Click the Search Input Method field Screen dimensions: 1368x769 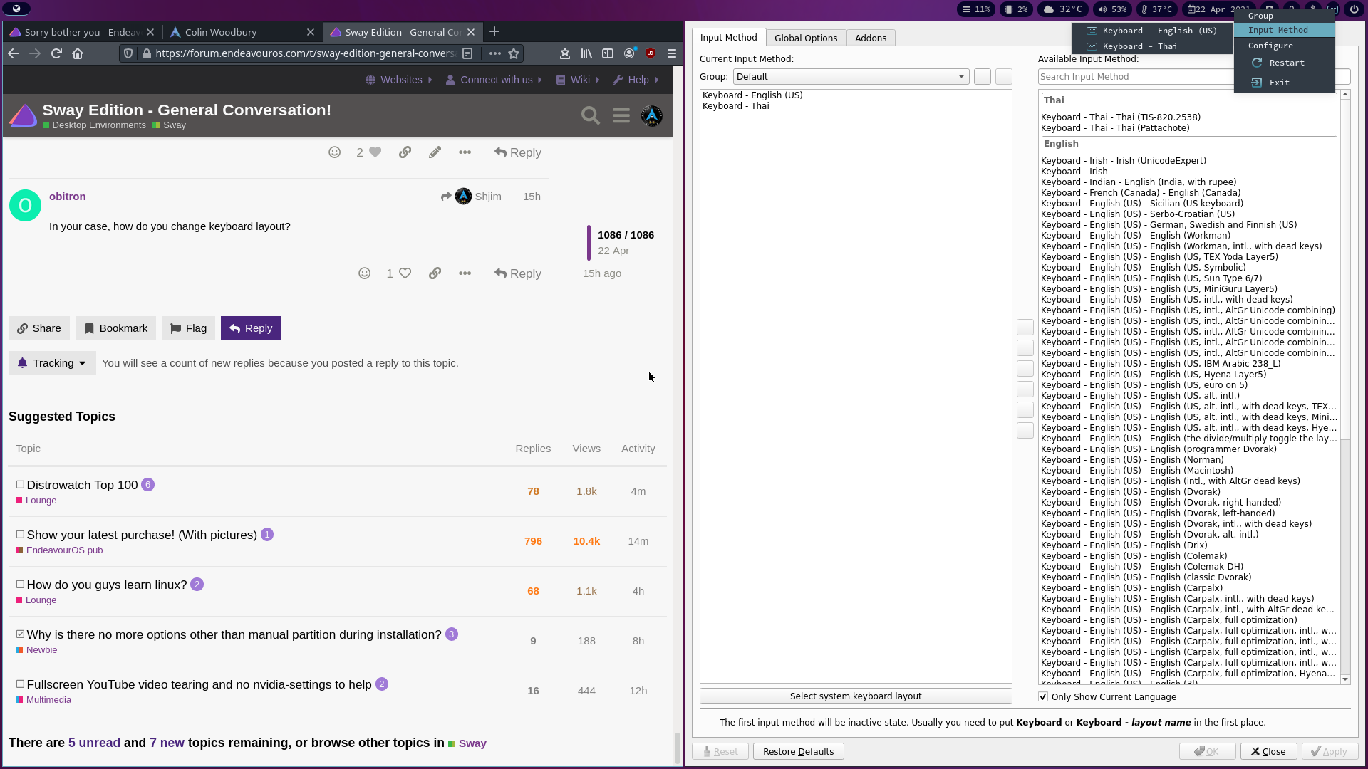1134,77
